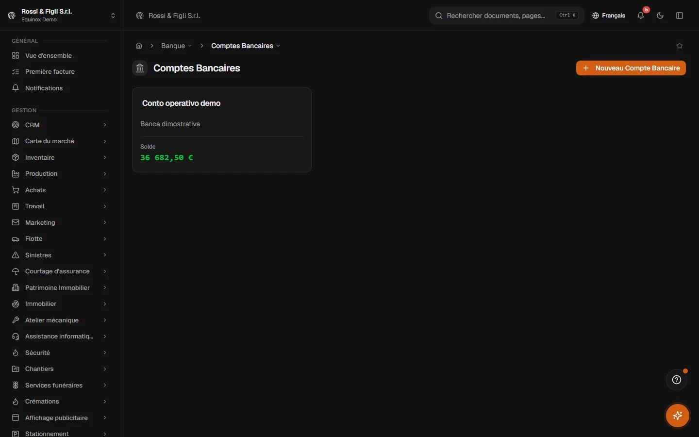Open the help question mark button
Viewport: 699px width, 437px height.
point(677,380)
